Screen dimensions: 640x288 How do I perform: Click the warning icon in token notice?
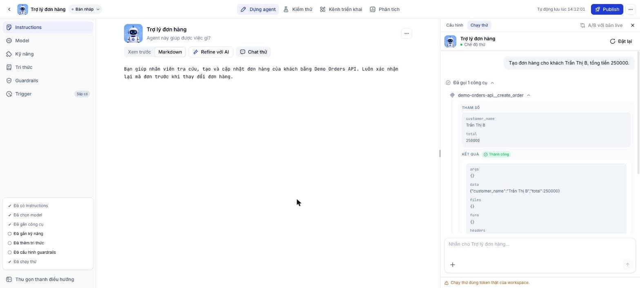tap(447, 283)
